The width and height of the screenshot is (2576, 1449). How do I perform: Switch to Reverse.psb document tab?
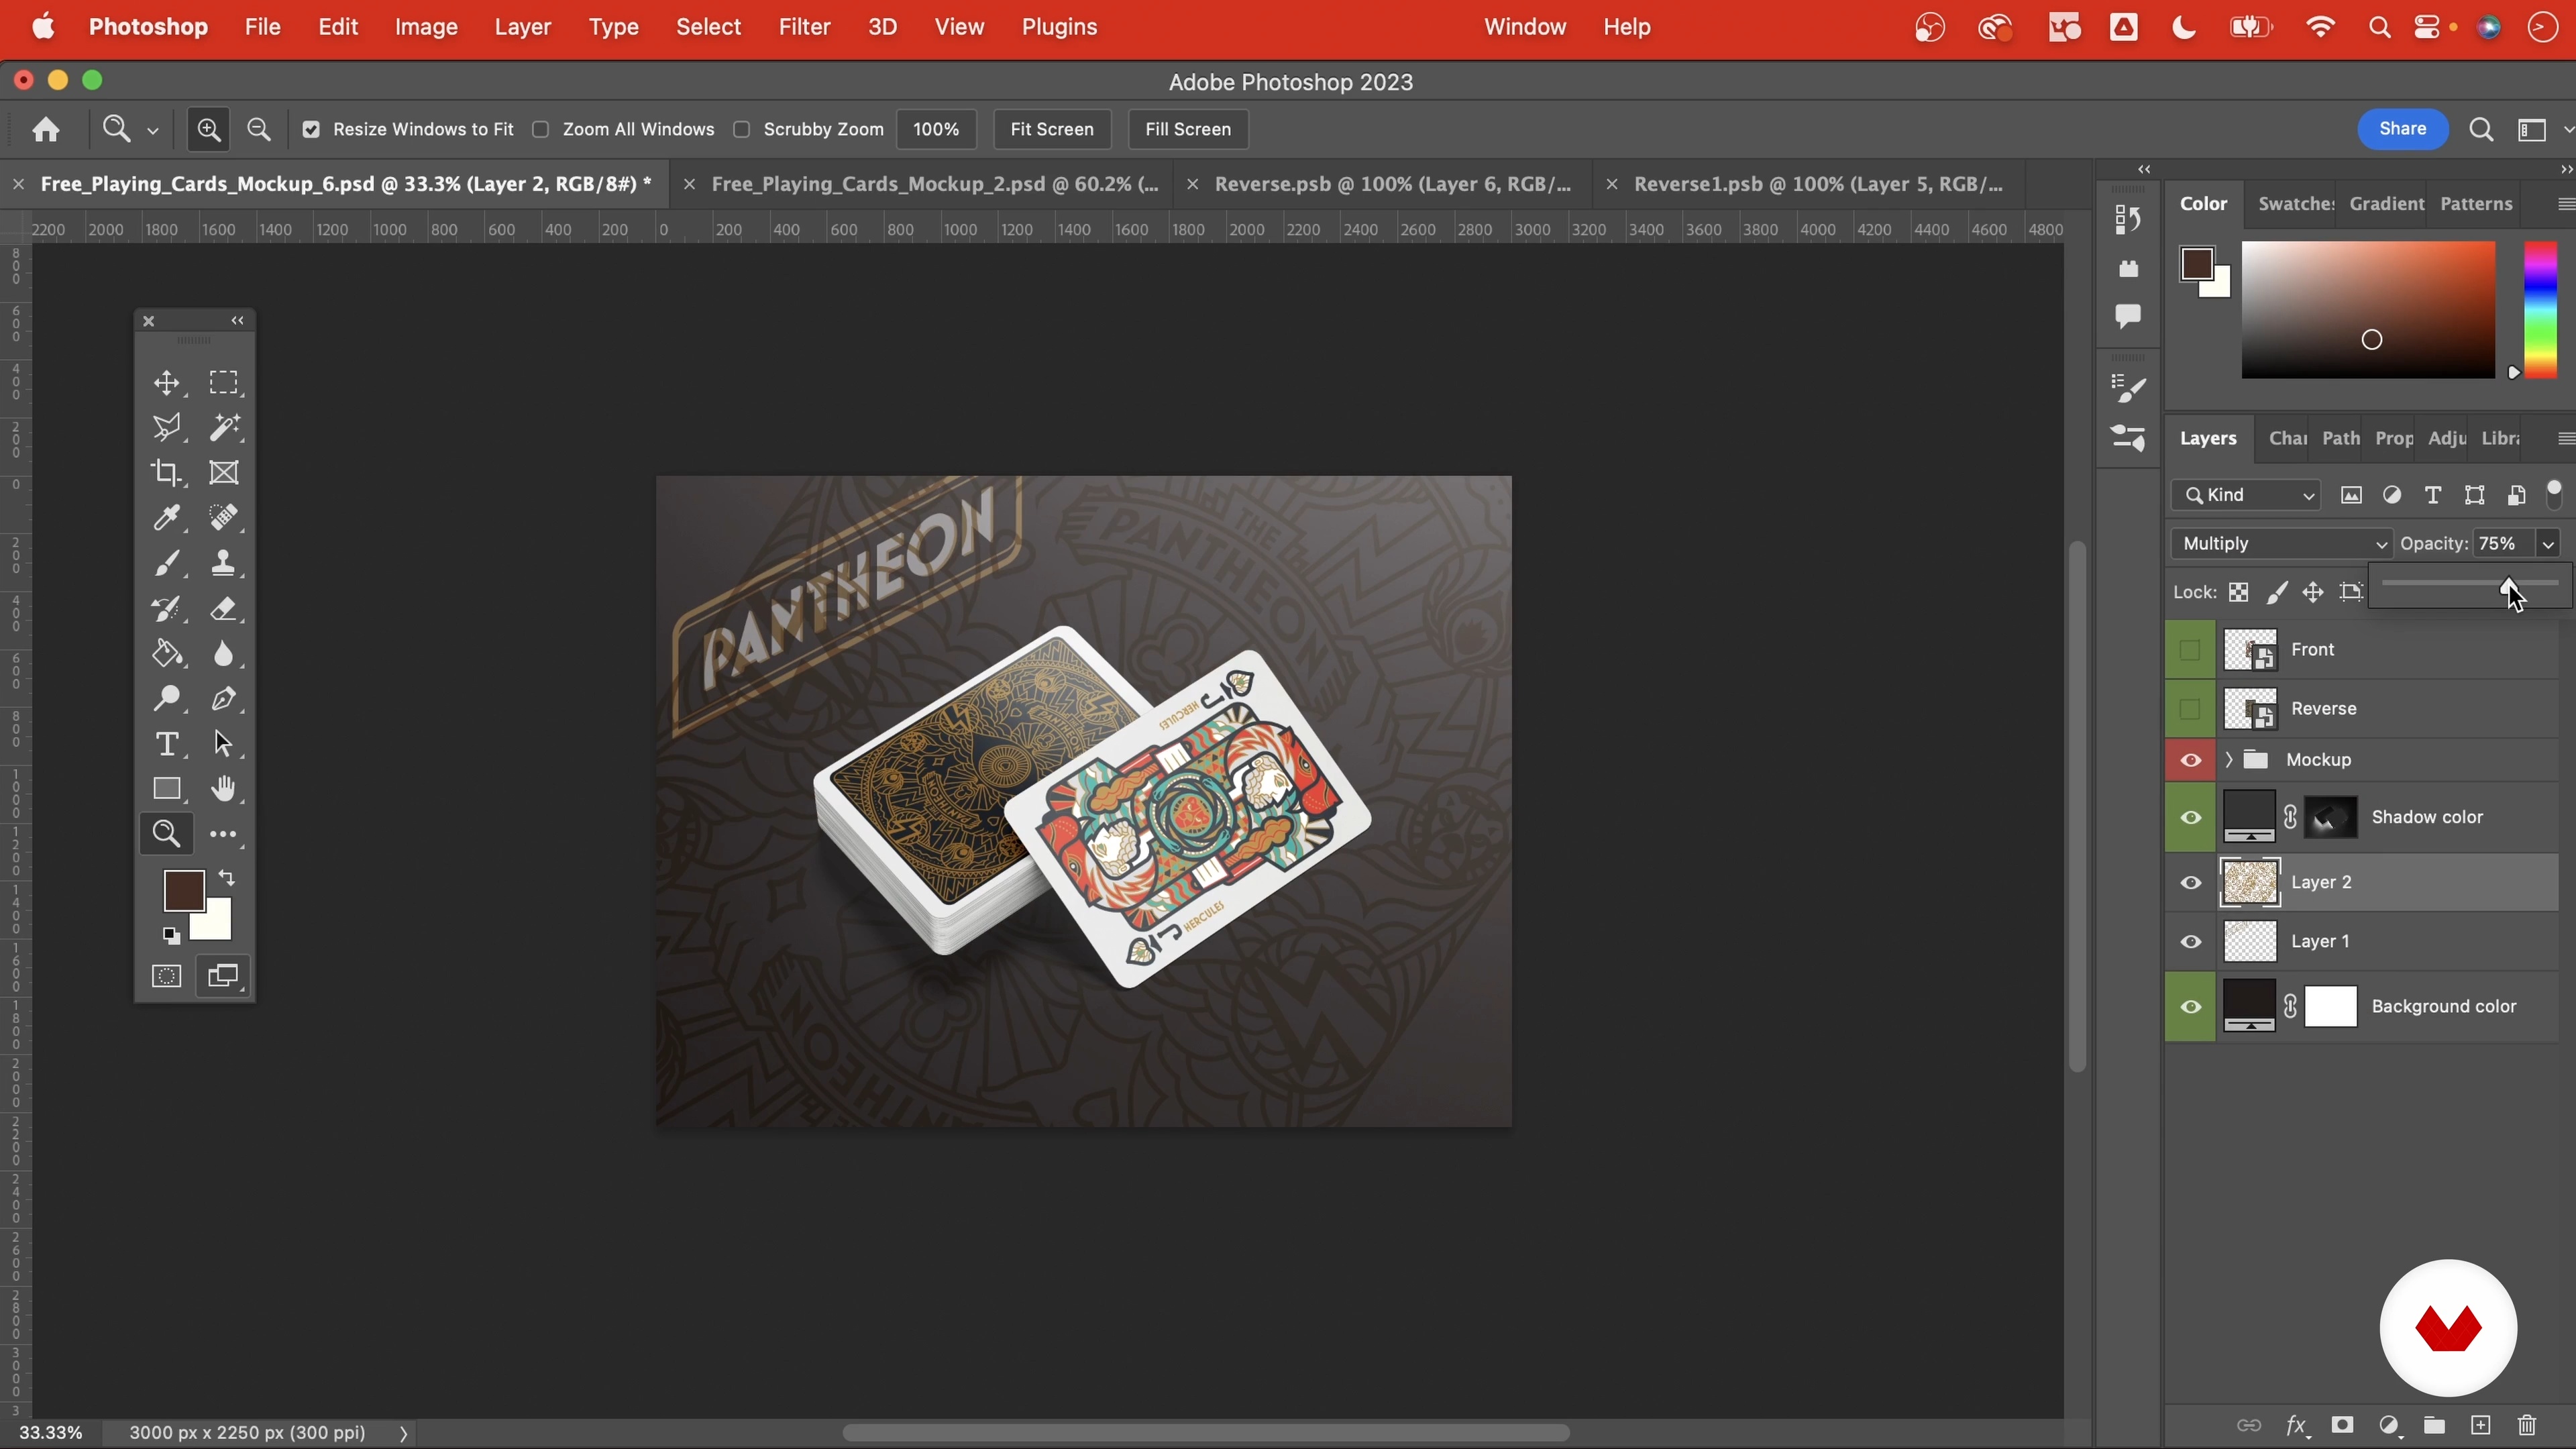click(x=1393, y=184)
